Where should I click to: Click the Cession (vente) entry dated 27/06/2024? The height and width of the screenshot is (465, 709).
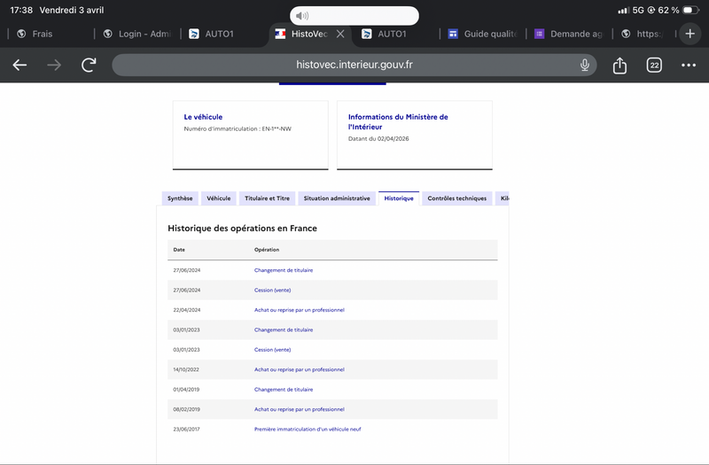point(272,290)
